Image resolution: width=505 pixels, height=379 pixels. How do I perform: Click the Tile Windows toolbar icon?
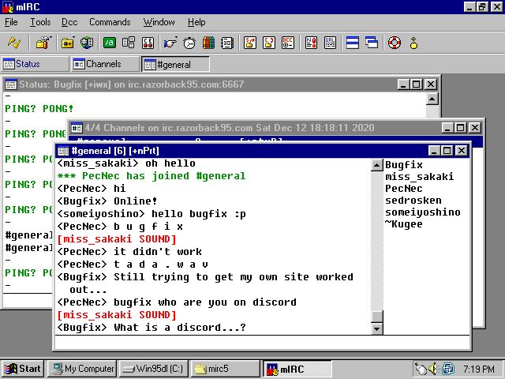tap(353, 43)
